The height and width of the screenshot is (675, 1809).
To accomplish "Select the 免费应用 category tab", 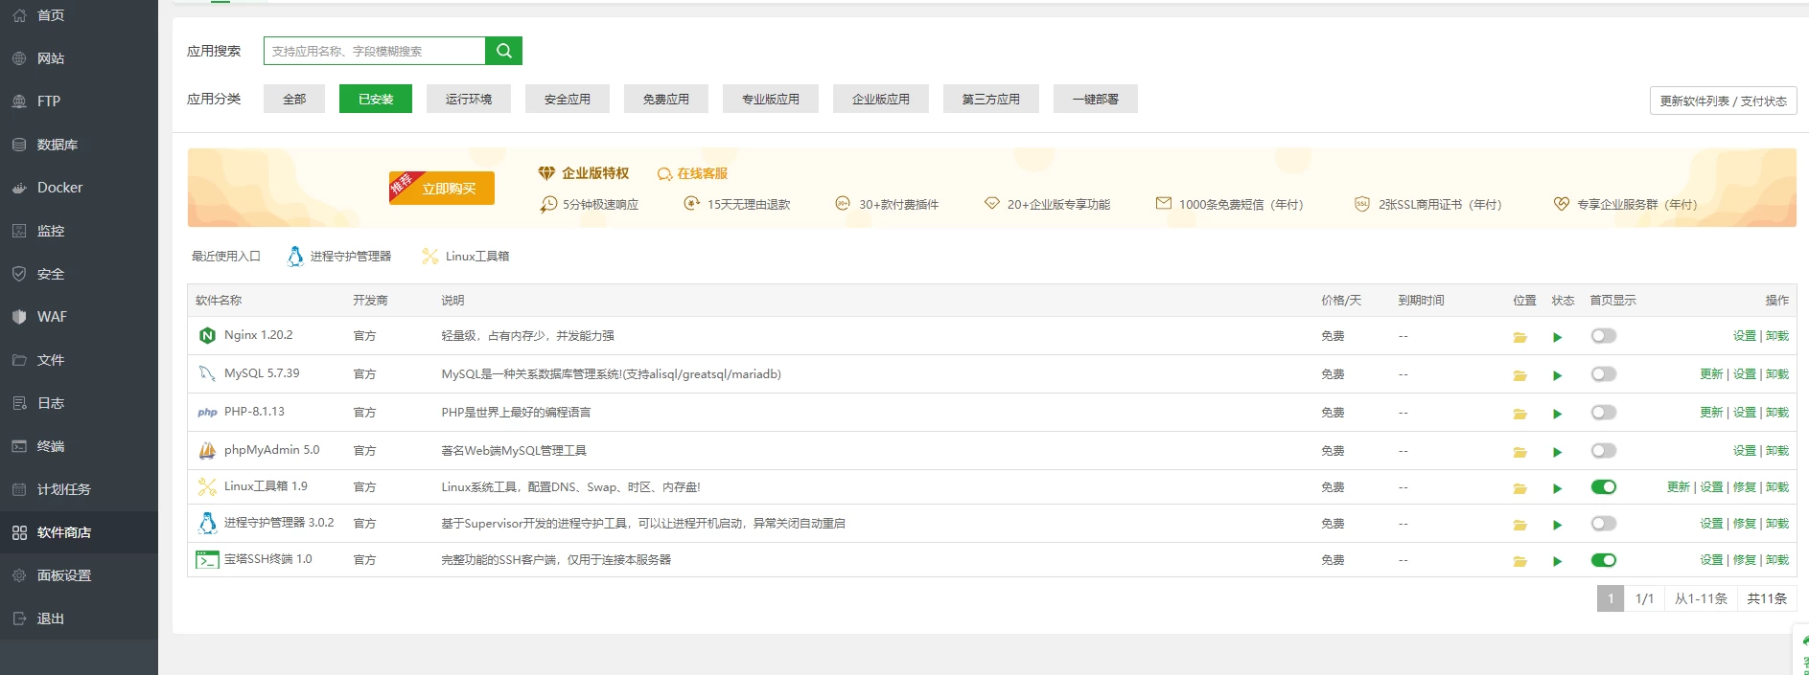I will tap(666, 99).
